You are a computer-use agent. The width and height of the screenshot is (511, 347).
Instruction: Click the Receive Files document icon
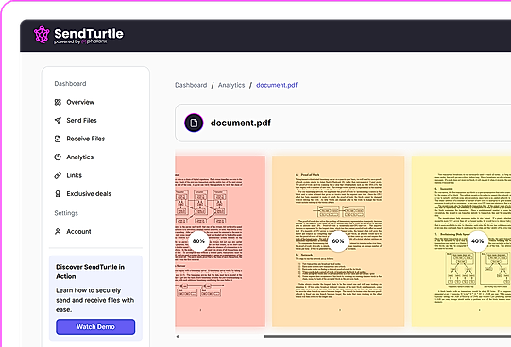tap(58, 139)
